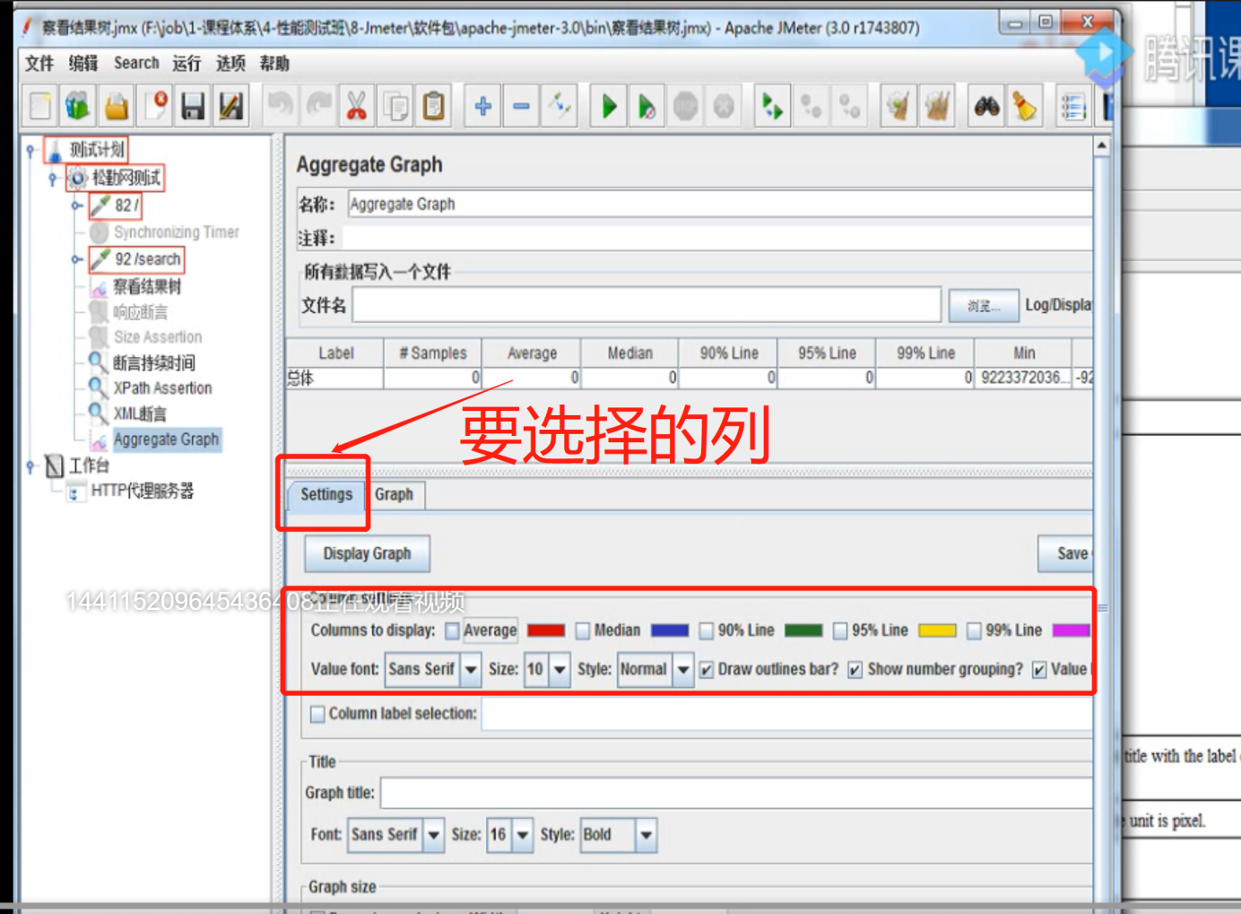Click the 文件名 filename input field
The width and height of the screenshot is (1241, 914).
tap(647, 306)
